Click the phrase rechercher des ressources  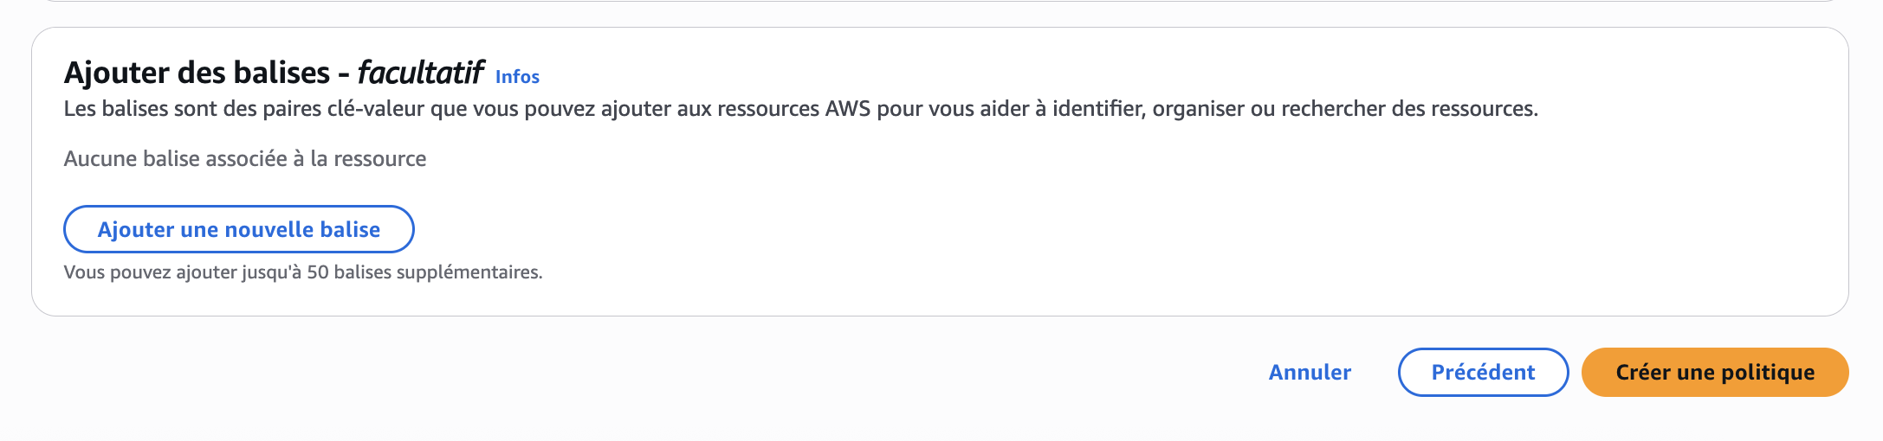point(1408,109)
